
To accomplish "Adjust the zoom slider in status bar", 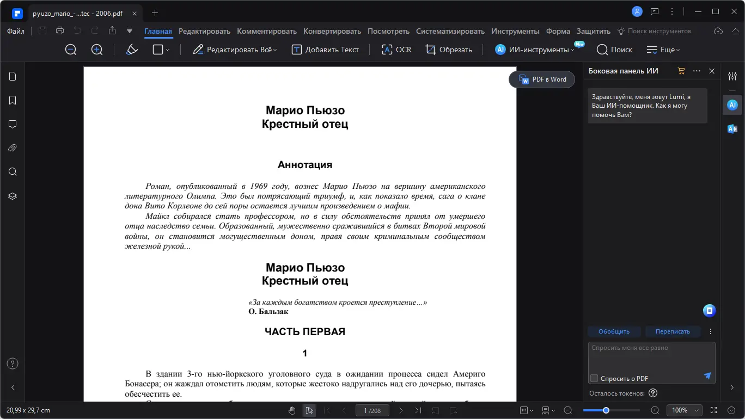I will 606,410.
